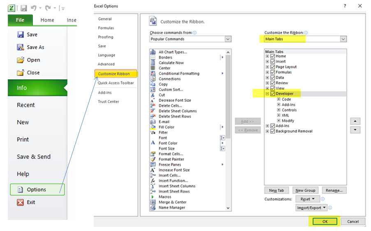371x231 pixels.
Task: Click the Save icon in File menu
Action: pos(21,35)
